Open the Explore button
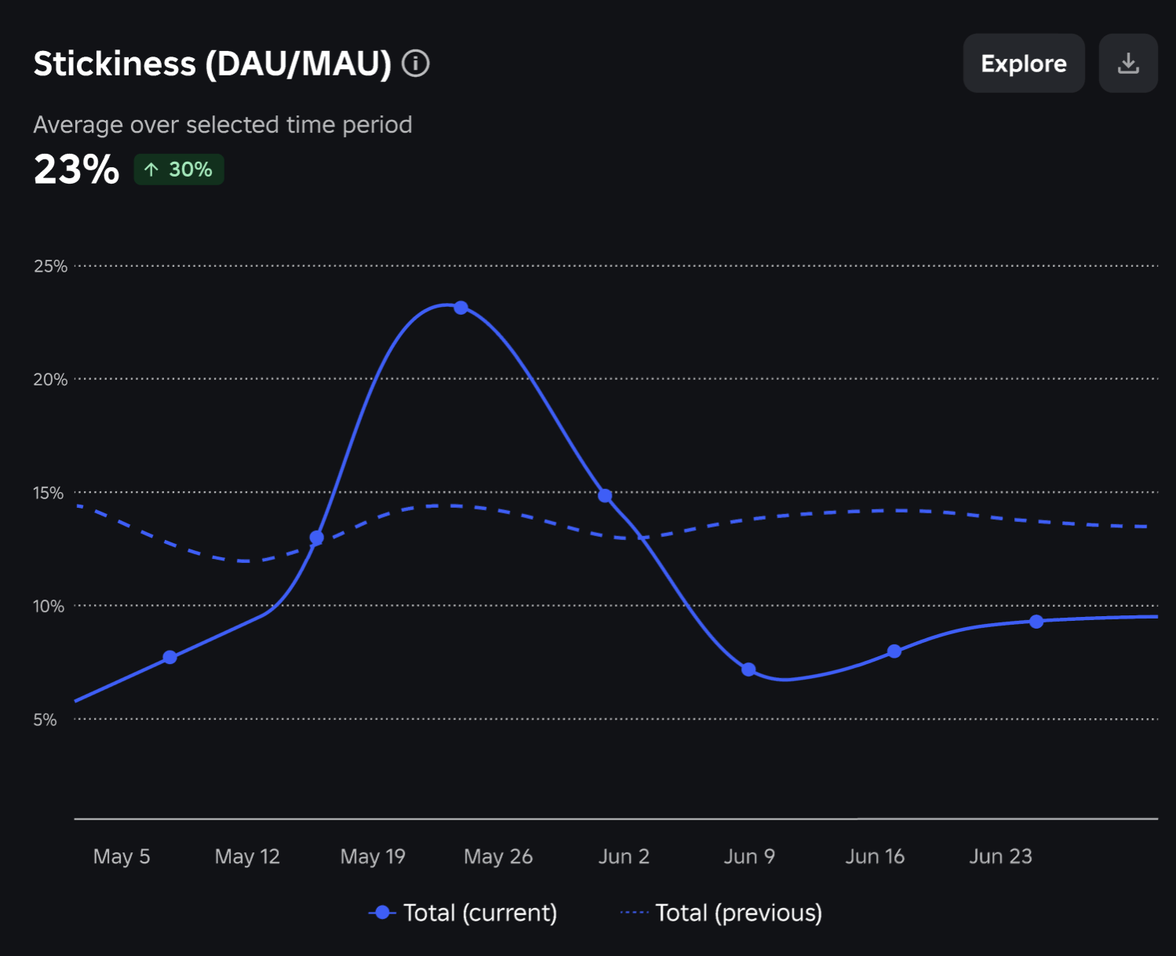Viewport: 1176px width, 956px height. tap(1024, 64)
